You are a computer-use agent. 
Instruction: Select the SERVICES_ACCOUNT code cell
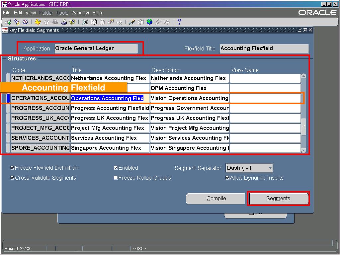40,138
